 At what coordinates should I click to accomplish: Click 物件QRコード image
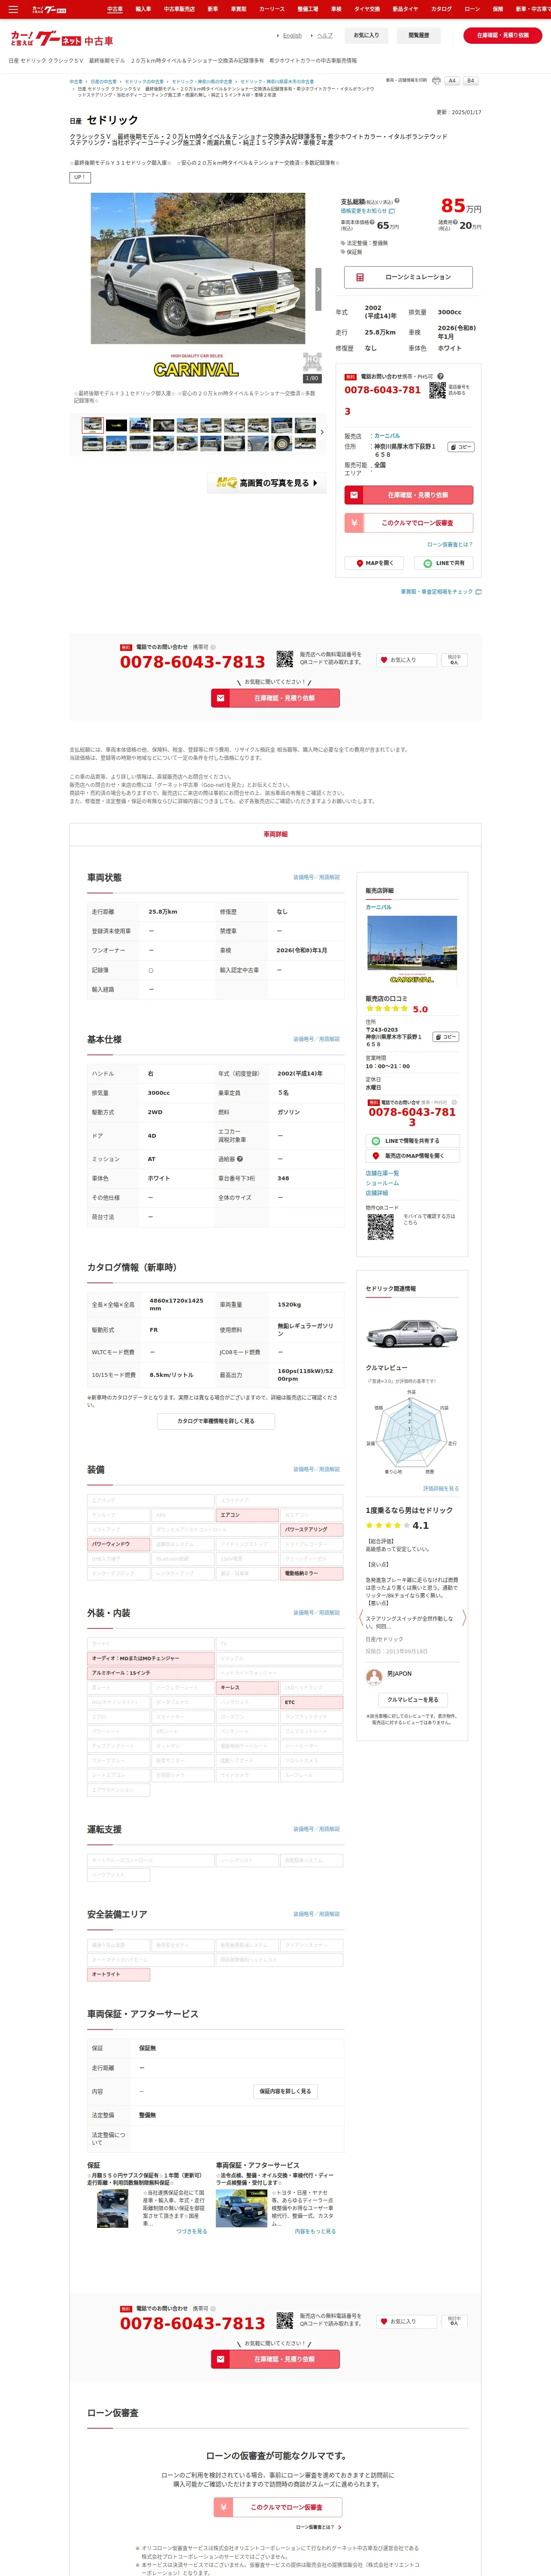(x=380, y=1227)
